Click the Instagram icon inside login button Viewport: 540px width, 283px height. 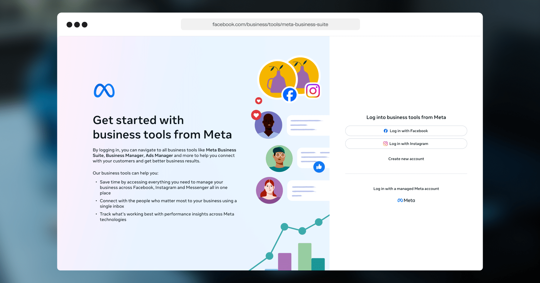[385, 144]
